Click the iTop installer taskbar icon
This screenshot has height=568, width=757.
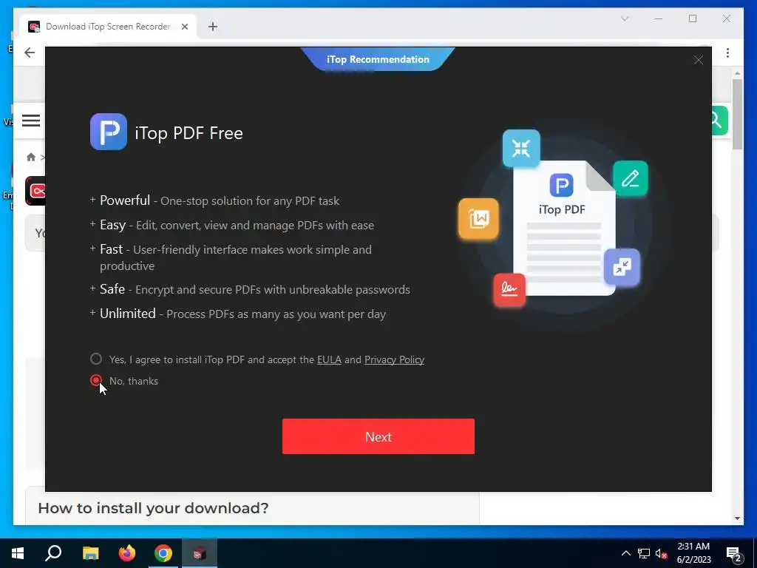click(200, 553)
